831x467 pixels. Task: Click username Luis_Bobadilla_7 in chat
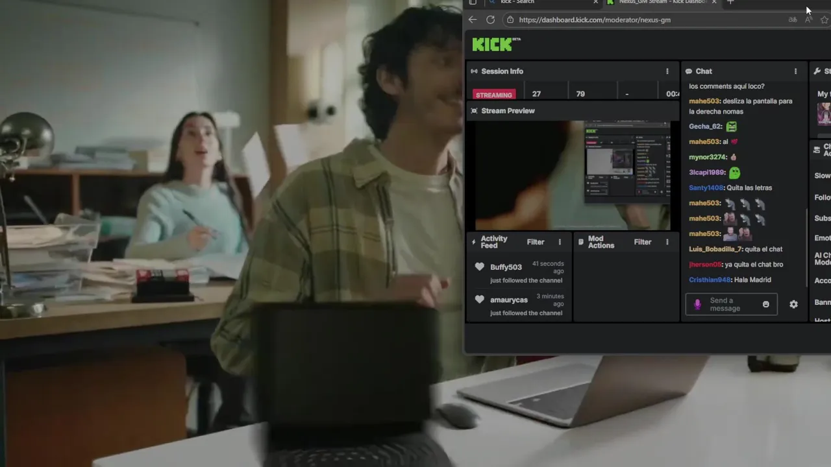coord(715,249)
